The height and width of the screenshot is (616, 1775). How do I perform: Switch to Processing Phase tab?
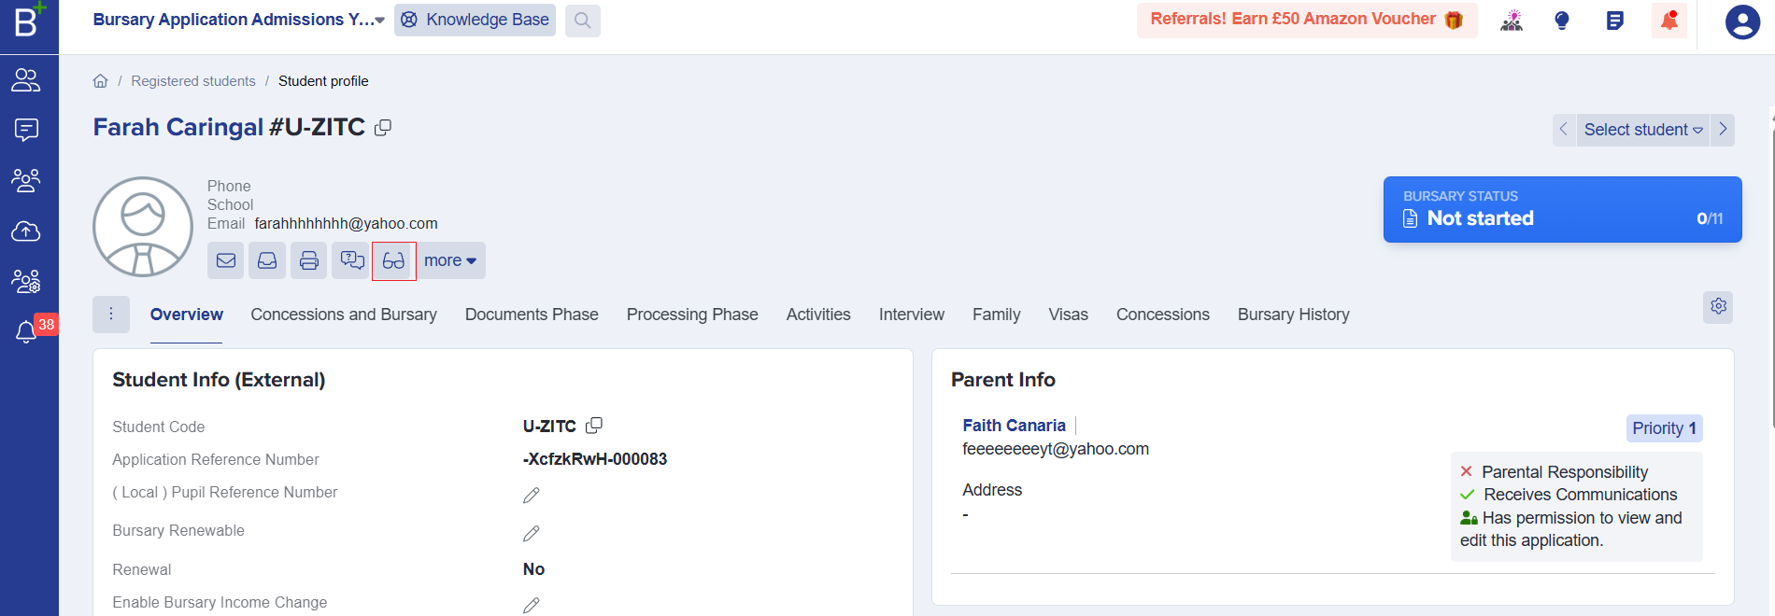click(x=692, y=315)
